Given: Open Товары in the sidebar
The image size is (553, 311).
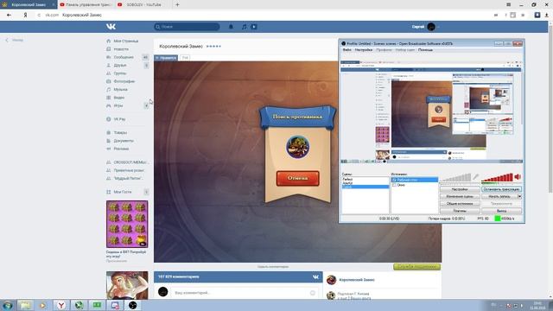Looking at the screenshot, I should [x=120, y=132].
